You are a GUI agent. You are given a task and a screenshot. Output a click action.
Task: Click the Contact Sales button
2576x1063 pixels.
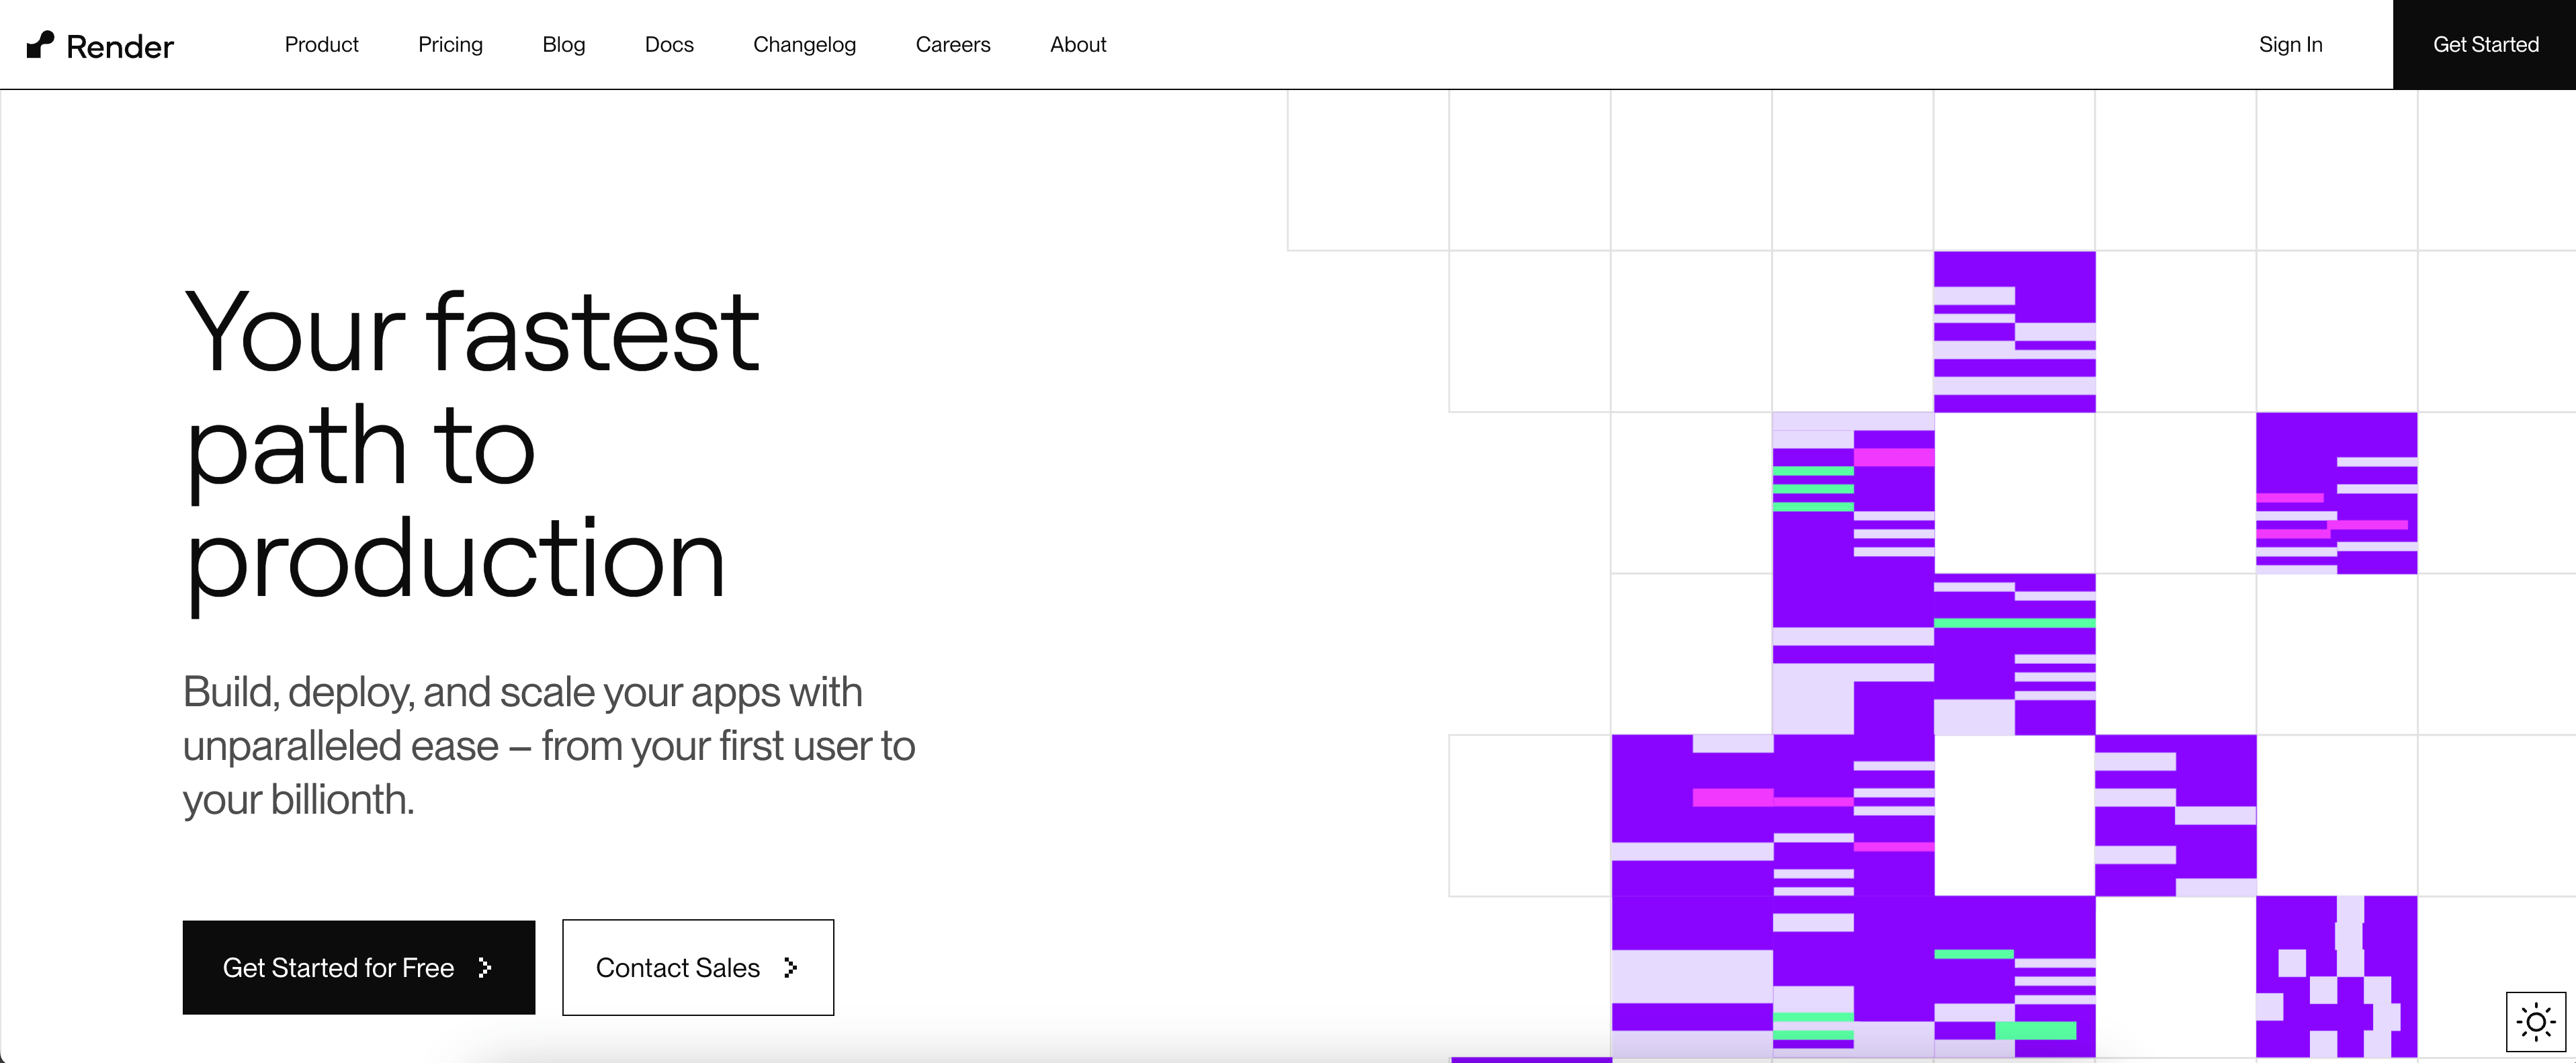pyautogui.click(x=698, y=967)
